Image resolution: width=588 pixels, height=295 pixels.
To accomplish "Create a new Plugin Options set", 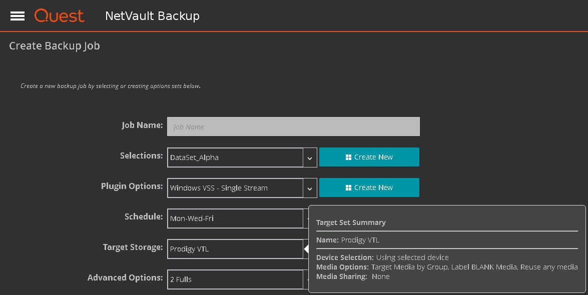I will (369, 187).
